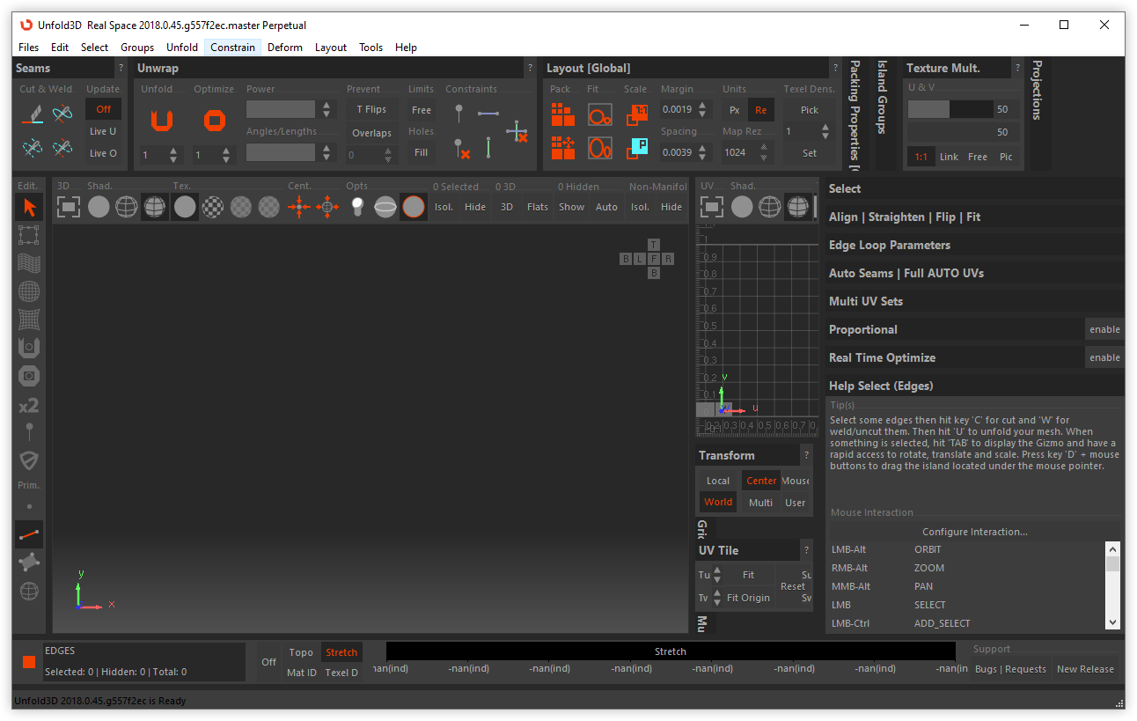Image resolution: width=1137 pixels, height=721 pixels.
Task: Select World transform space
Action: click(x=718, y=502)
